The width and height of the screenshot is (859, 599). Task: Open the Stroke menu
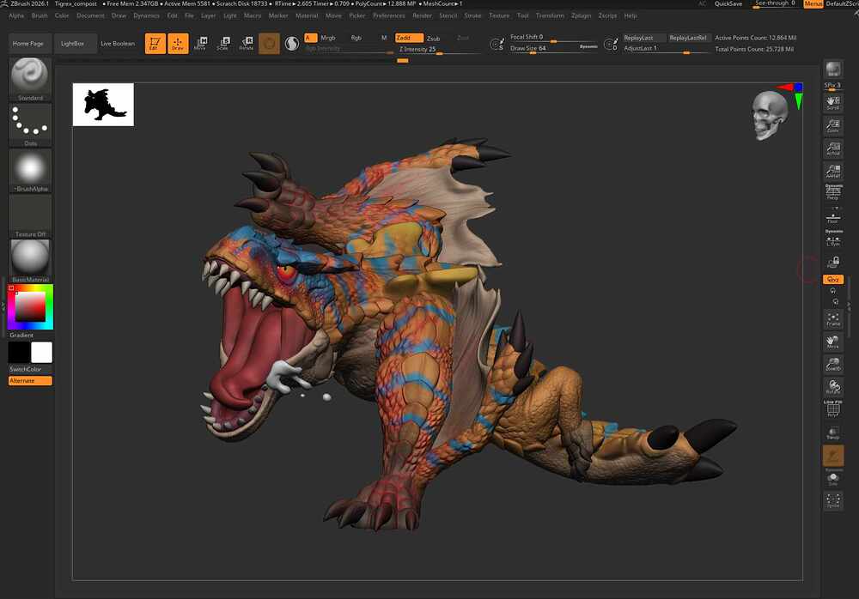(472, 15)
